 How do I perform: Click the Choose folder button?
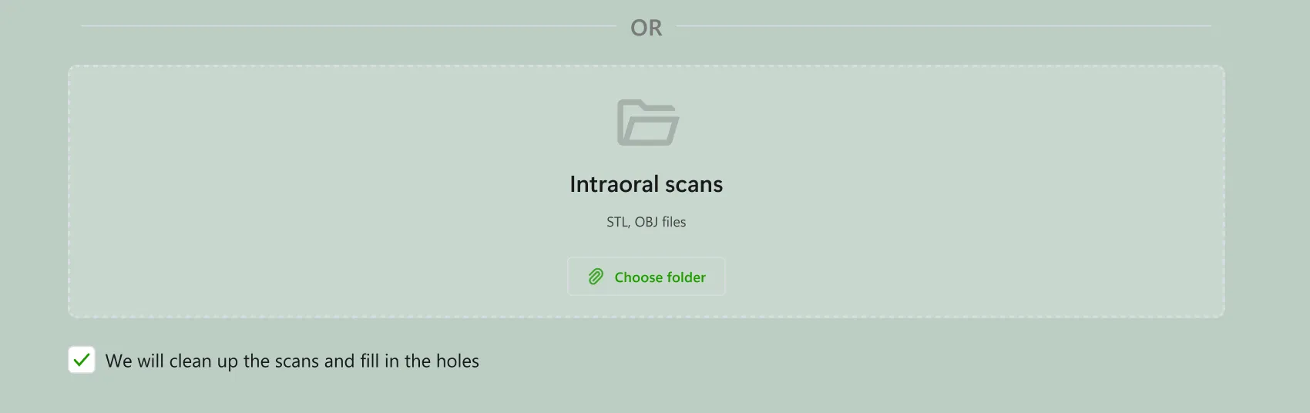pos(647,277)
